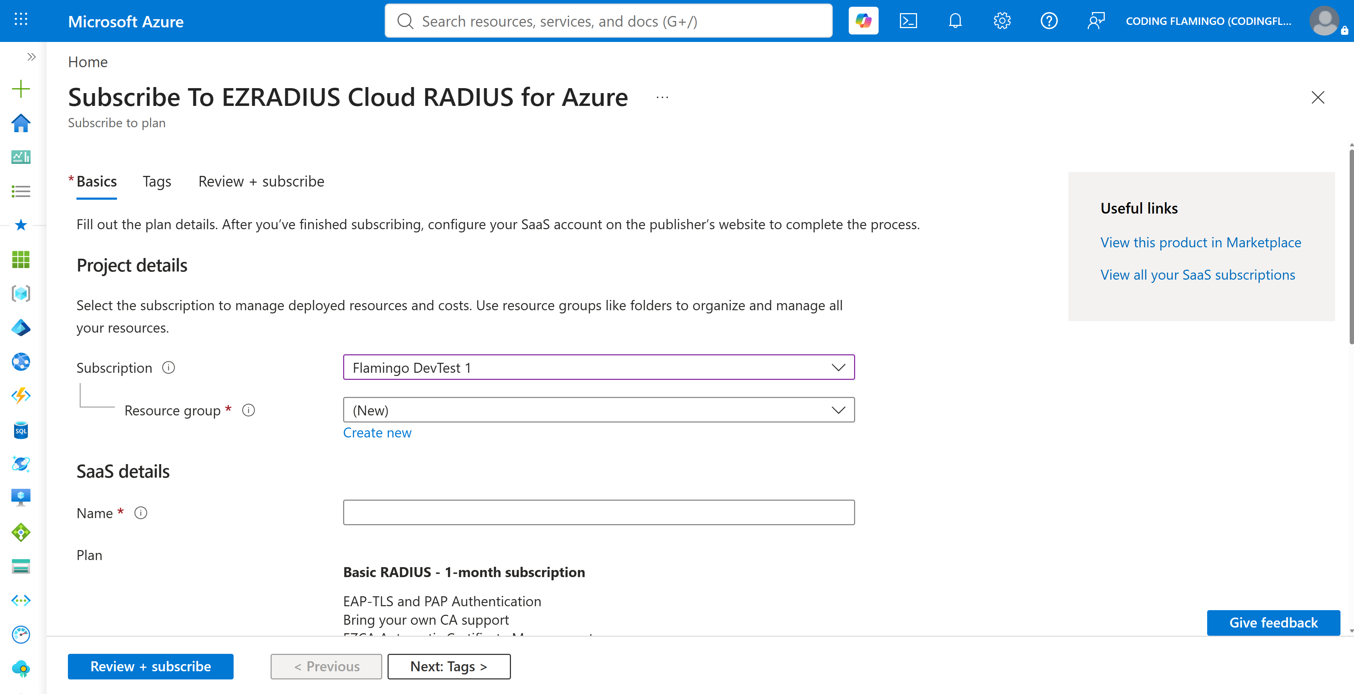Open the Subscription dropdown Flamingo DevTest 1
The width and height of the screenshot is (1354, 694).
(599, 367)
